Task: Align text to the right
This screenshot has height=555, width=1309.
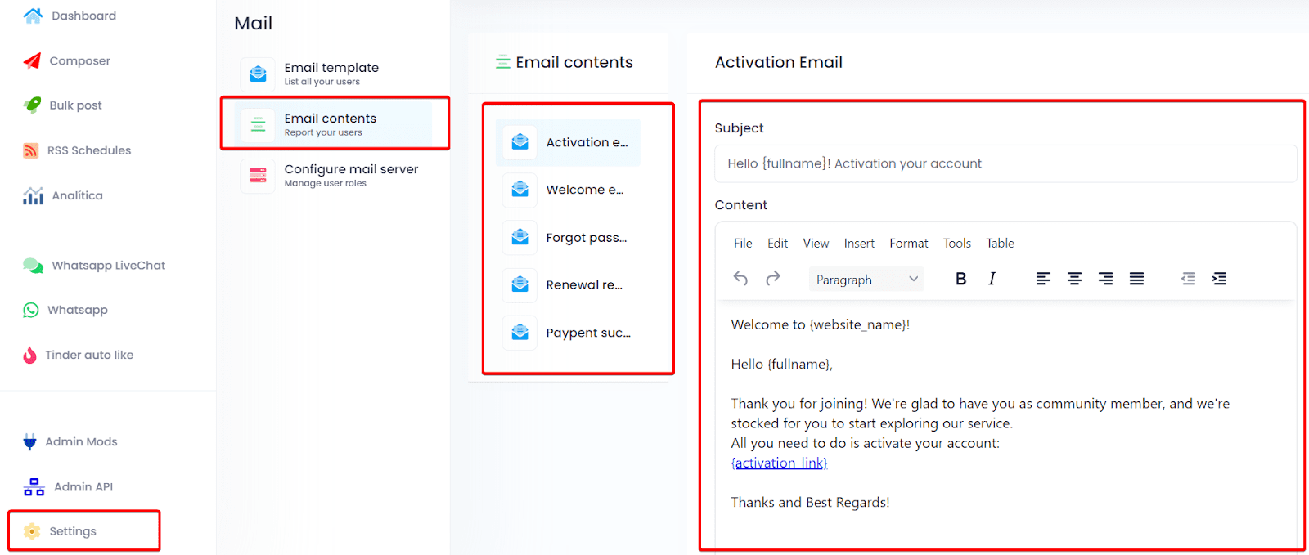Action: pos(1105,279)
